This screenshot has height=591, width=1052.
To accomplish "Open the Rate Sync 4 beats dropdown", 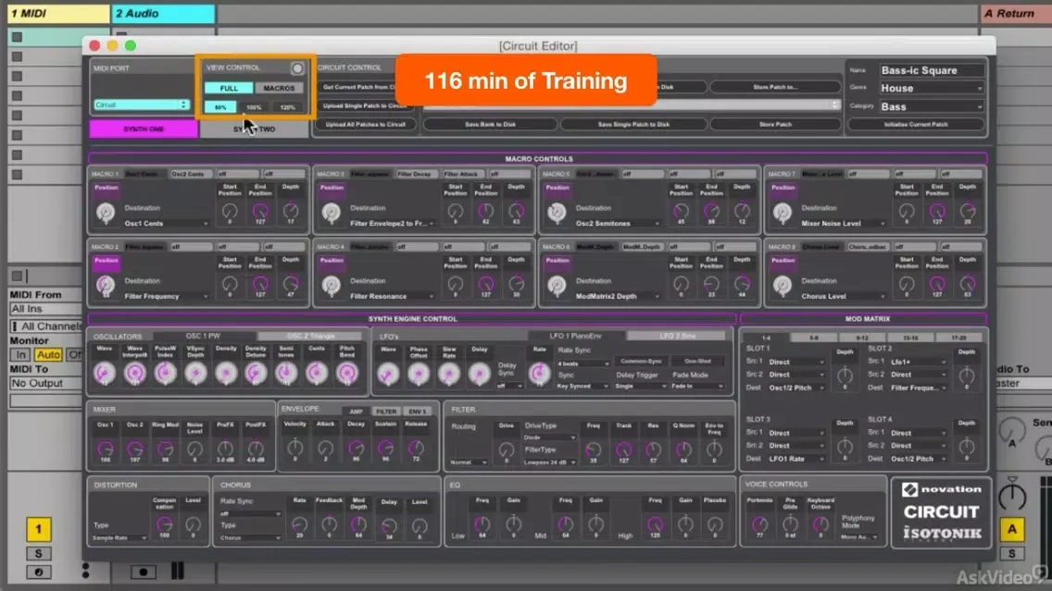I will pos(582,363).
